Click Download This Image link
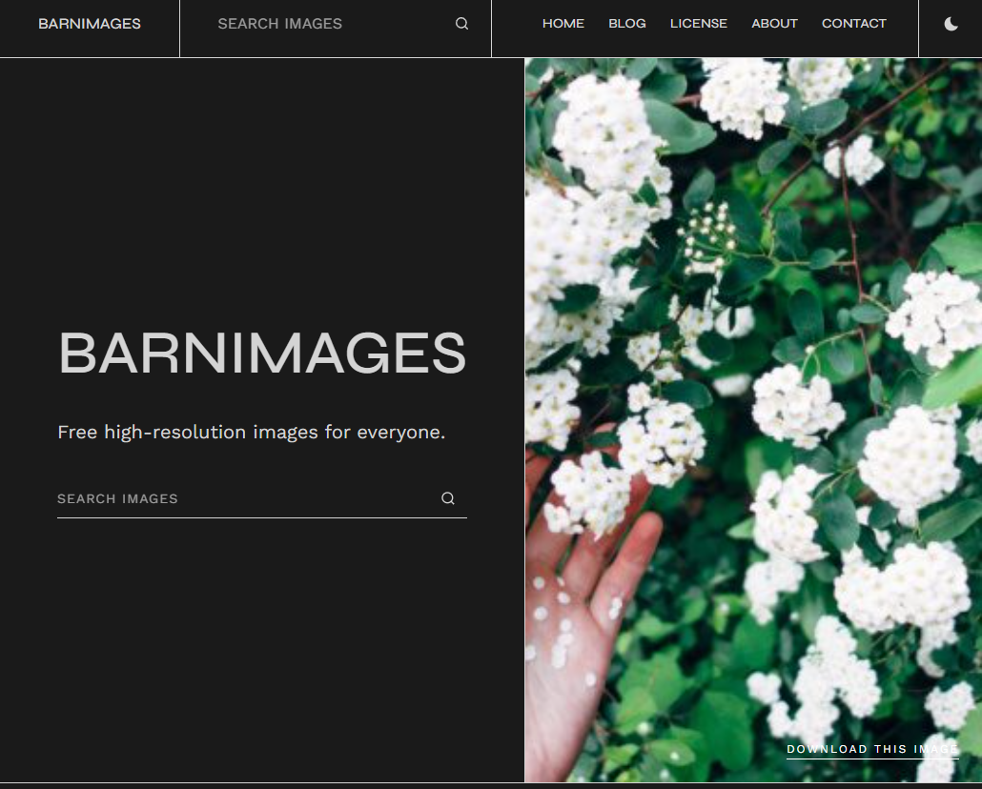The width and height of the screenshot is (982, 789). pos(872,750)
